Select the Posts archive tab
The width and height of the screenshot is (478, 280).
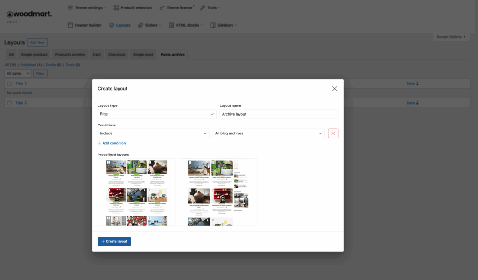(x=173, y=55)
